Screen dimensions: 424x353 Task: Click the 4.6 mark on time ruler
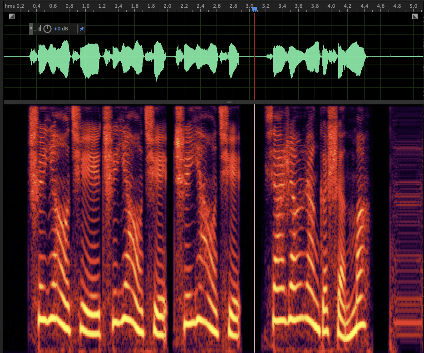tap(380, 6)
